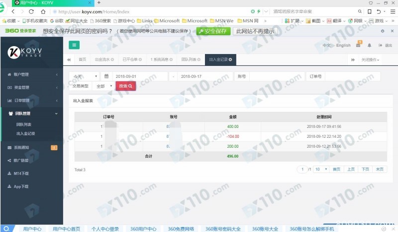Click the page number input box
This screenshot has height=232, width=398.
(302, 169)
